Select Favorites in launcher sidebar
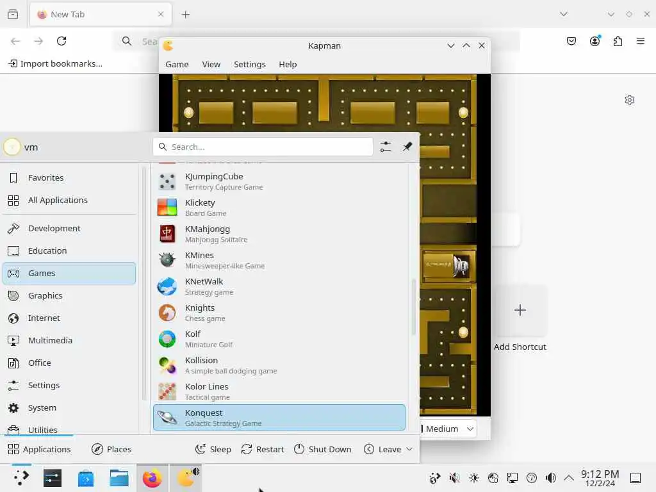 tap(69, 178)
